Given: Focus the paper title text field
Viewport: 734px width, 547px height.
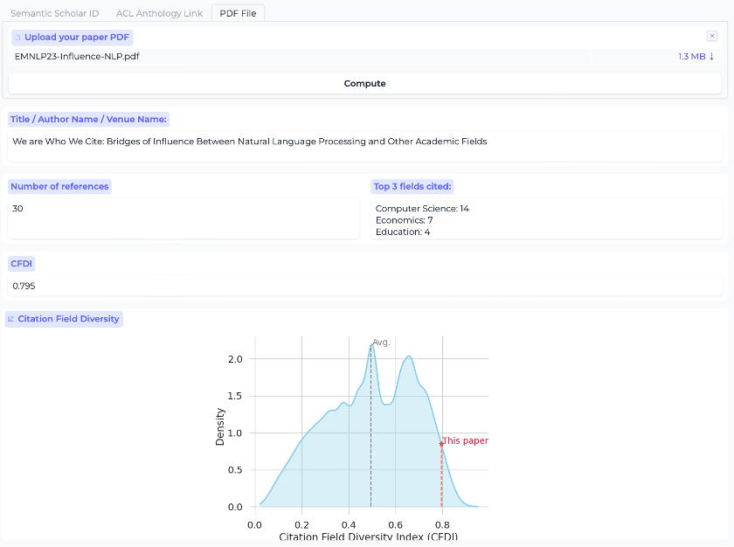Looking at the screenshot, I should coord(364,145).
